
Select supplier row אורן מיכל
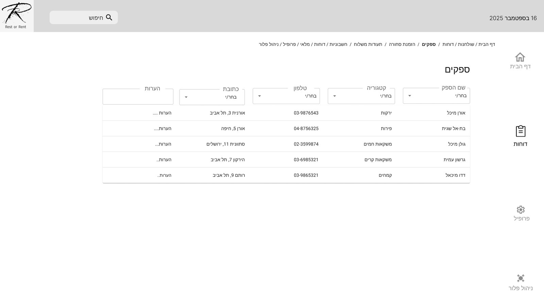click(x=456, y=113)
